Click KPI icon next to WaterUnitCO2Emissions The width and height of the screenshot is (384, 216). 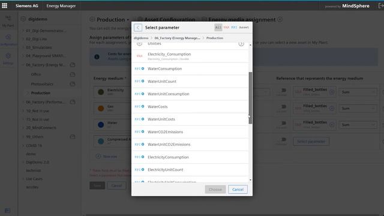pos(139,144)
